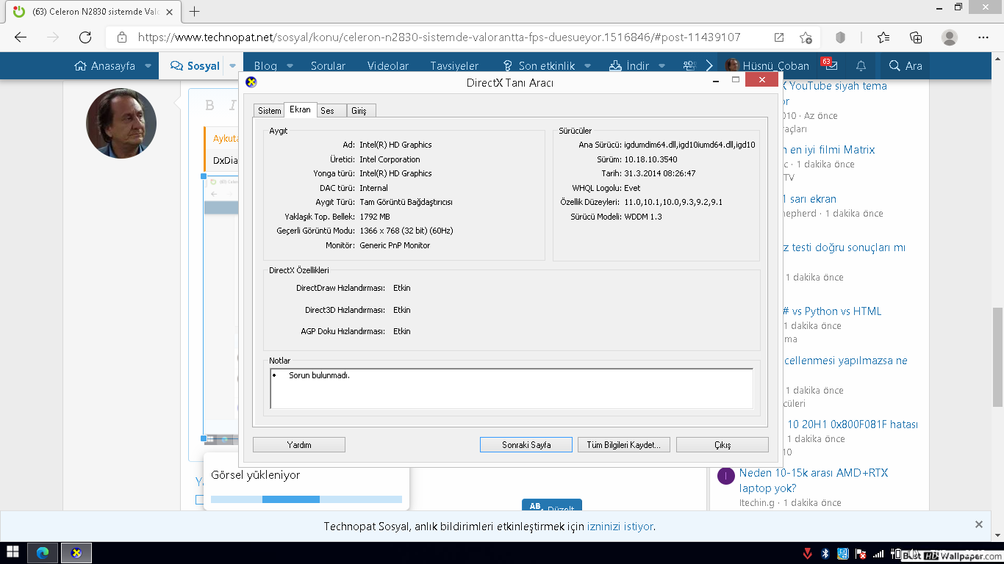Open the Sosyal navigation item
The width and height of the screenshot is (1004, 564).
point(195,65)
